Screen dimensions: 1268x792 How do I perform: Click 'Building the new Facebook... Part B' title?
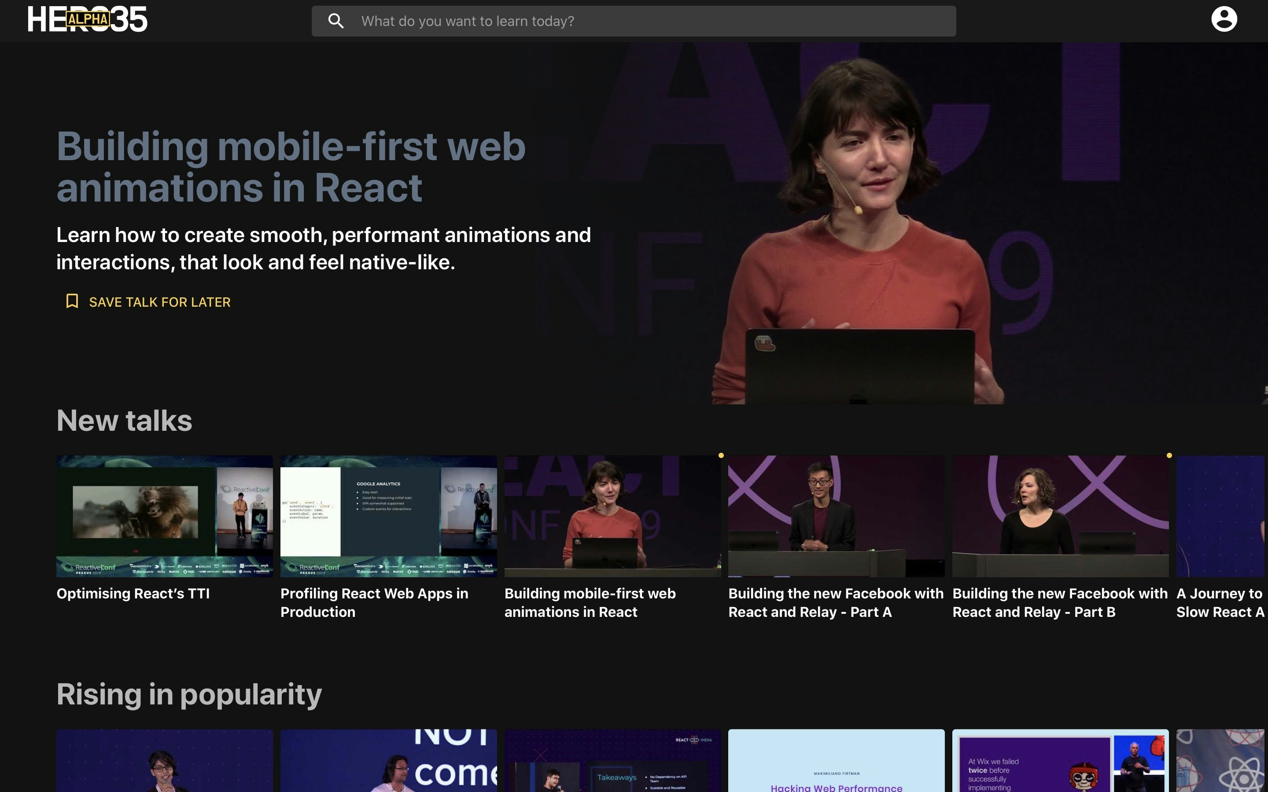[1059, 602]
